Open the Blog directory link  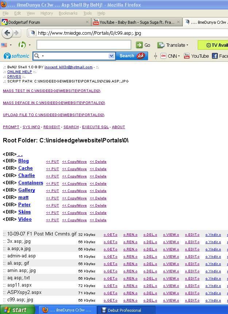tap(23, 161)
